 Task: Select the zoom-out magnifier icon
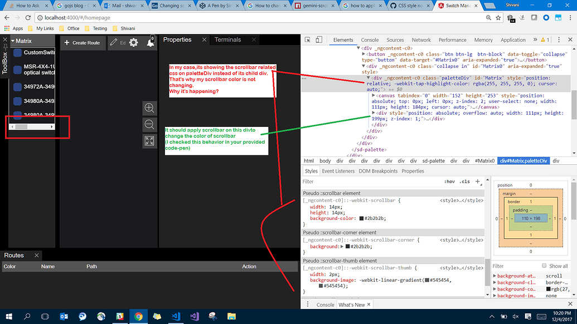149,124
